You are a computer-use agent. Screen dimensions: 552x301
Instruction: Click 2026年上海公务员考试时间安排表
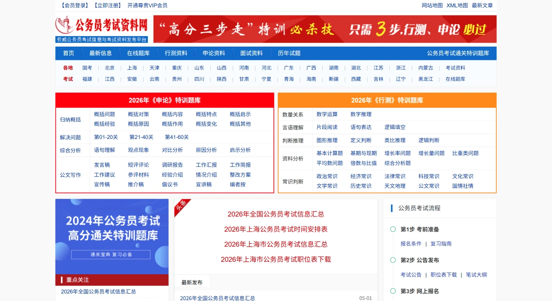276,229
